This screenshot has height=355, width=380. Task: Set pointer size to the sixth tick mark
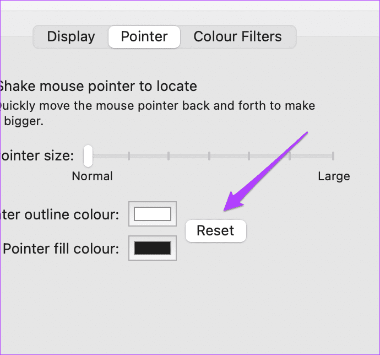click(x=290, y=157)
